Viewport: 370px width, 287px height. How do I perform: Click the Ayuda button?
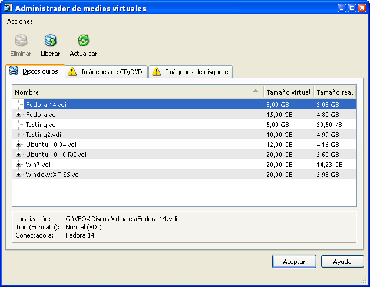tap(342, 262)
